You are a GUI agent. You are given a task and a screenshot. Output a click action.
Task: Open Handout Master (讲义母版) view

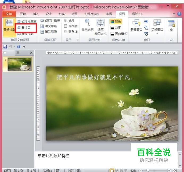(49, 26)
